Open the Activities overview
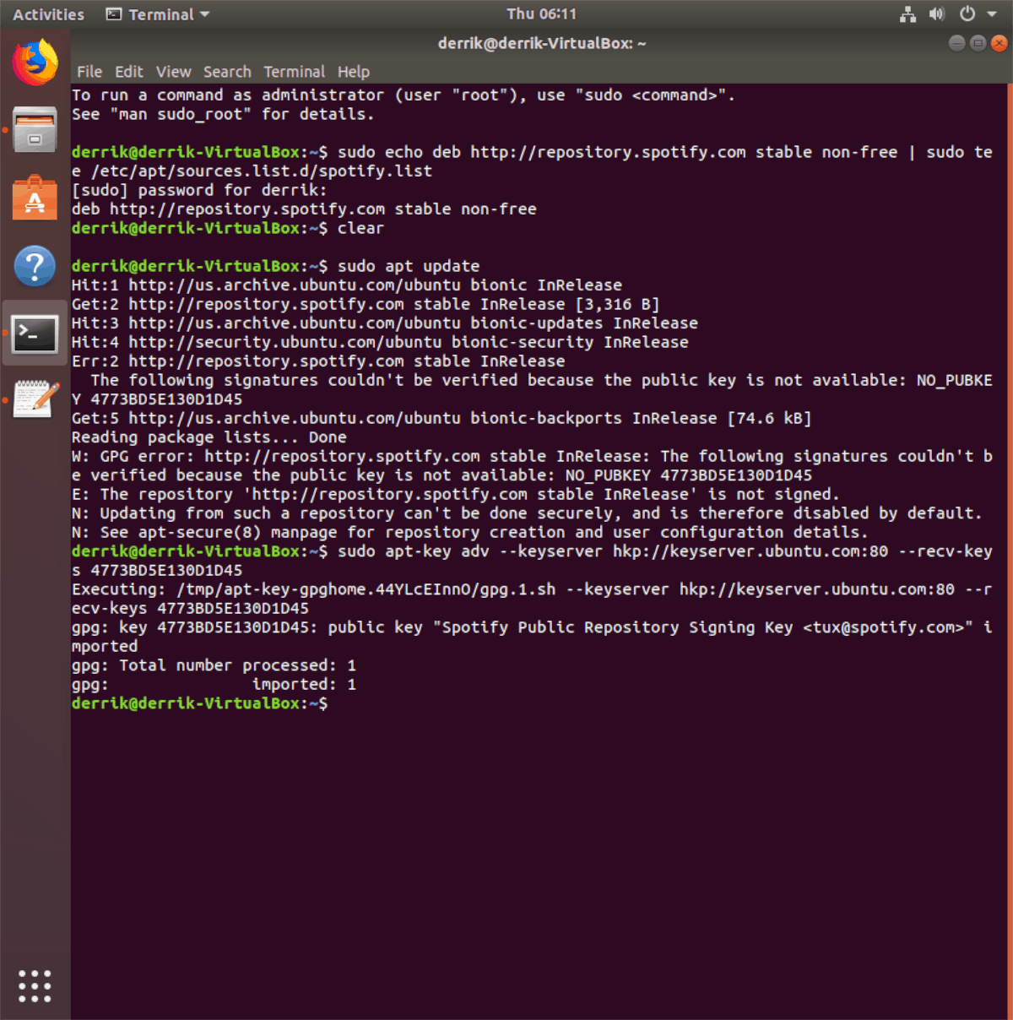1013x1020 pixels. coord(48,14)
